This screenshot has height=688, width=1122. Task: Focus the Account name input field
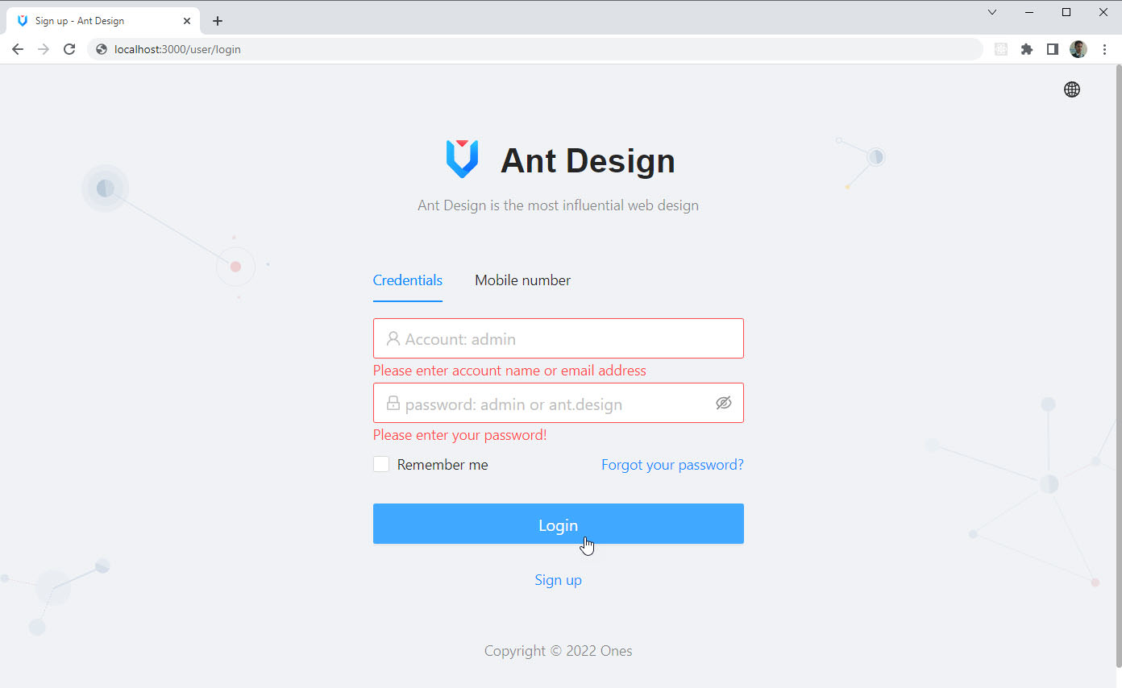(558, 338)
